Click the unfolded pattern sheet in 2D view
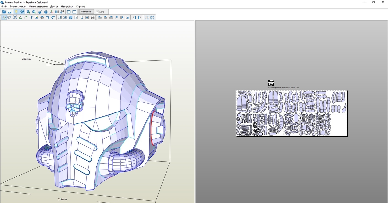The height and width of the screenshot is (203, 388). (x=291, y=113)
